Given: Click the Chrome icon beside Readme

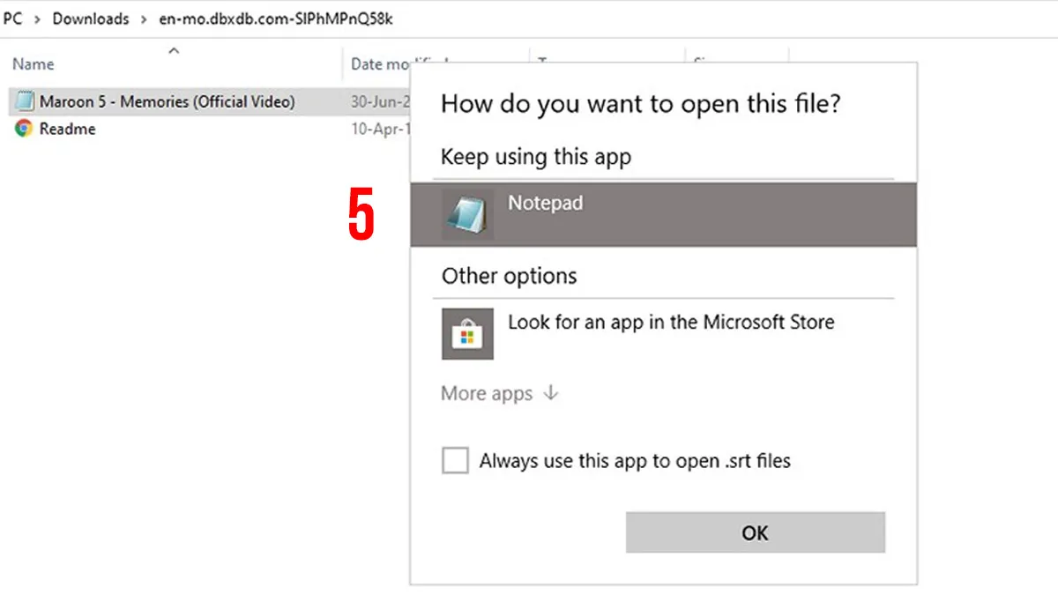Looking at the screenshot, I should tap(24, 129).
